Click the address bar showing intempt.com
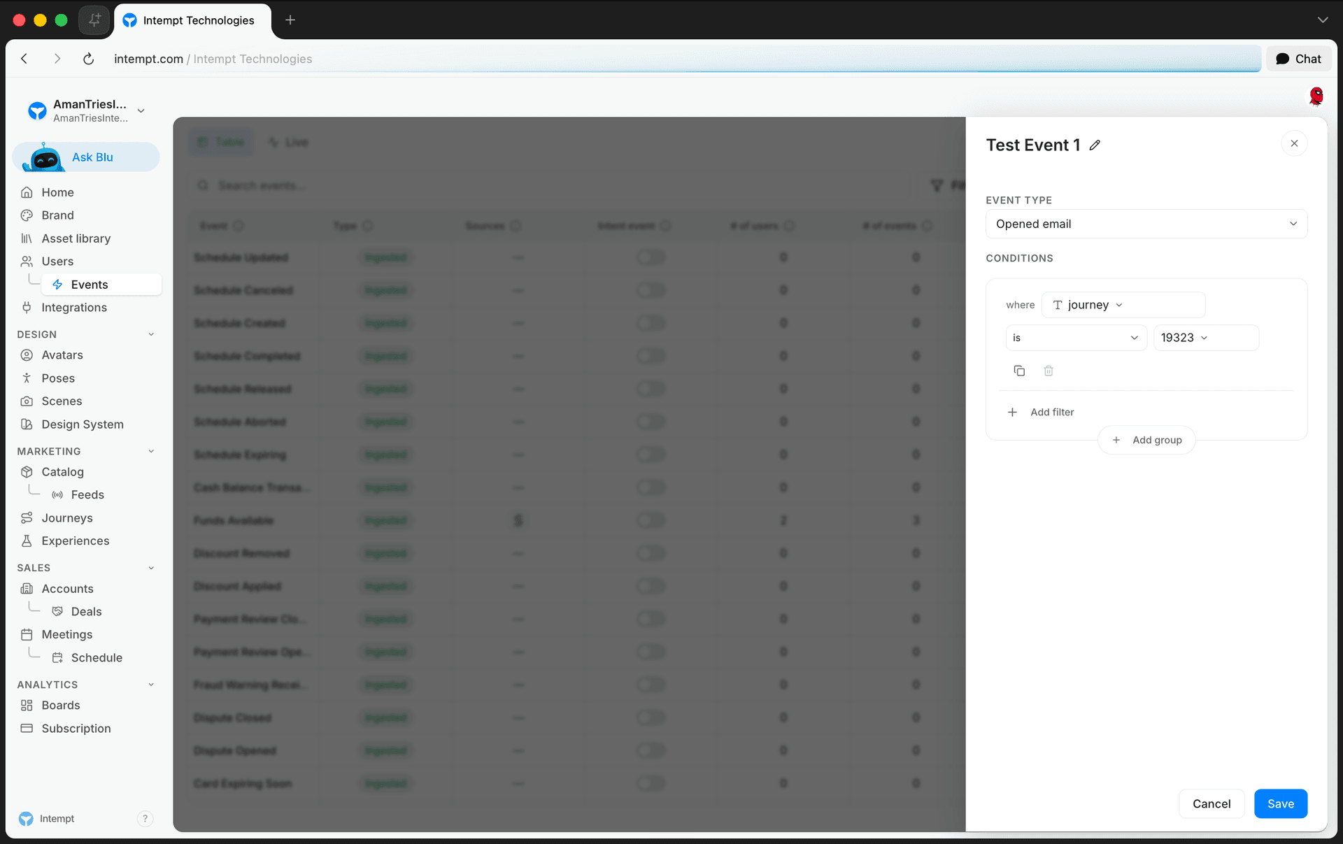 (685, 59)
